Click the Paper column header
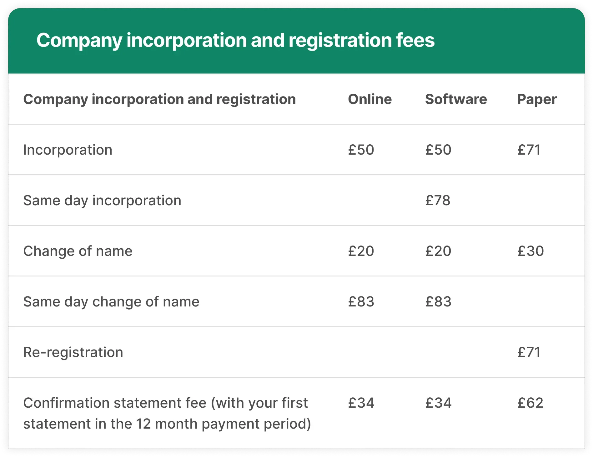The image size is (593, 457). click(x=537, y=99)
